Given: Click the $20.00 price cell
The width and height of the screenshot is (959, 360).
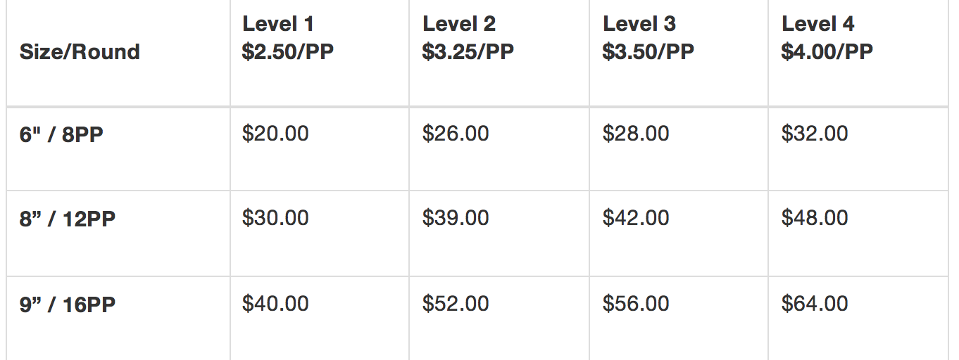Looking at the screenshot, I should 275,134.
